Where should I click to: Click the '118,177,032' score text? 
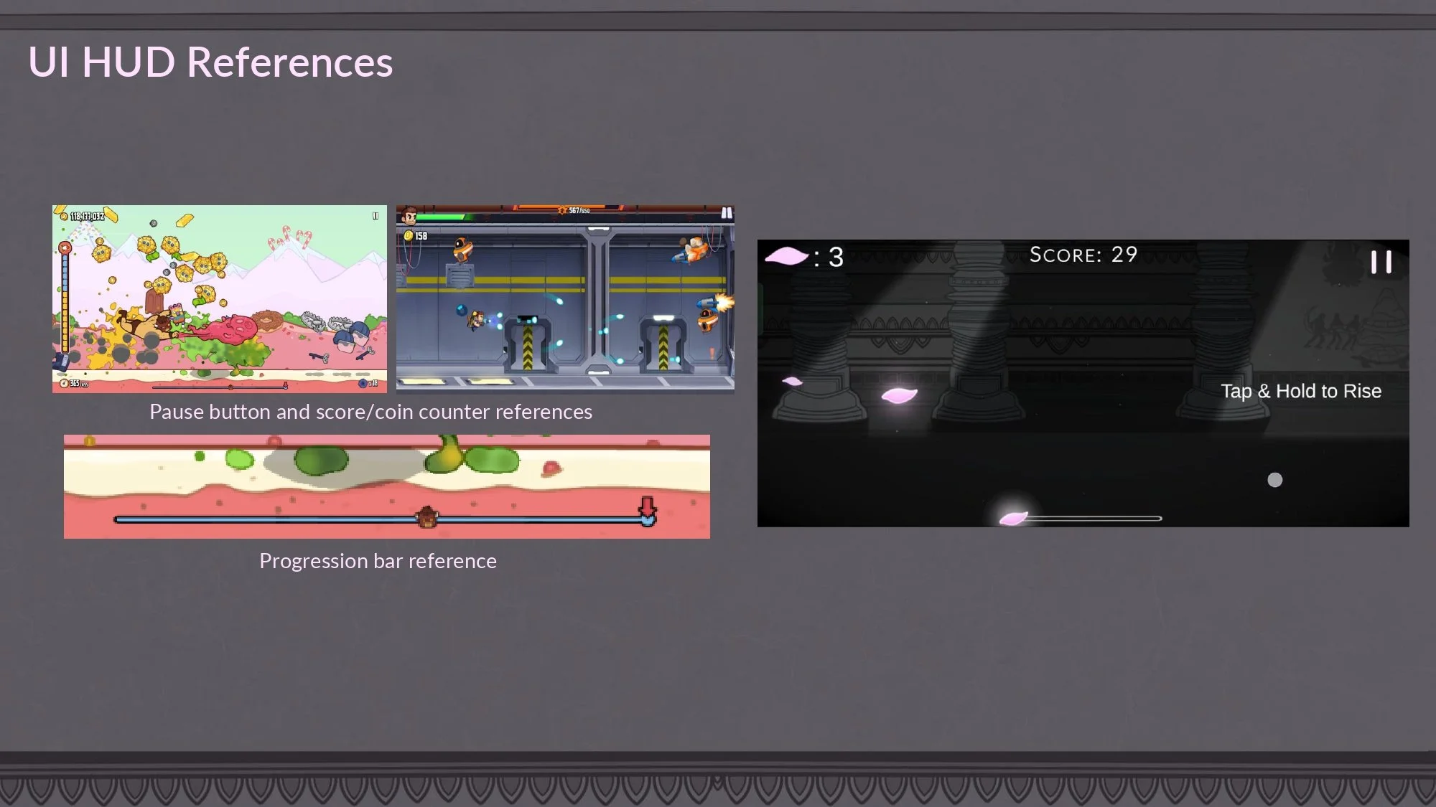point(87,216)
